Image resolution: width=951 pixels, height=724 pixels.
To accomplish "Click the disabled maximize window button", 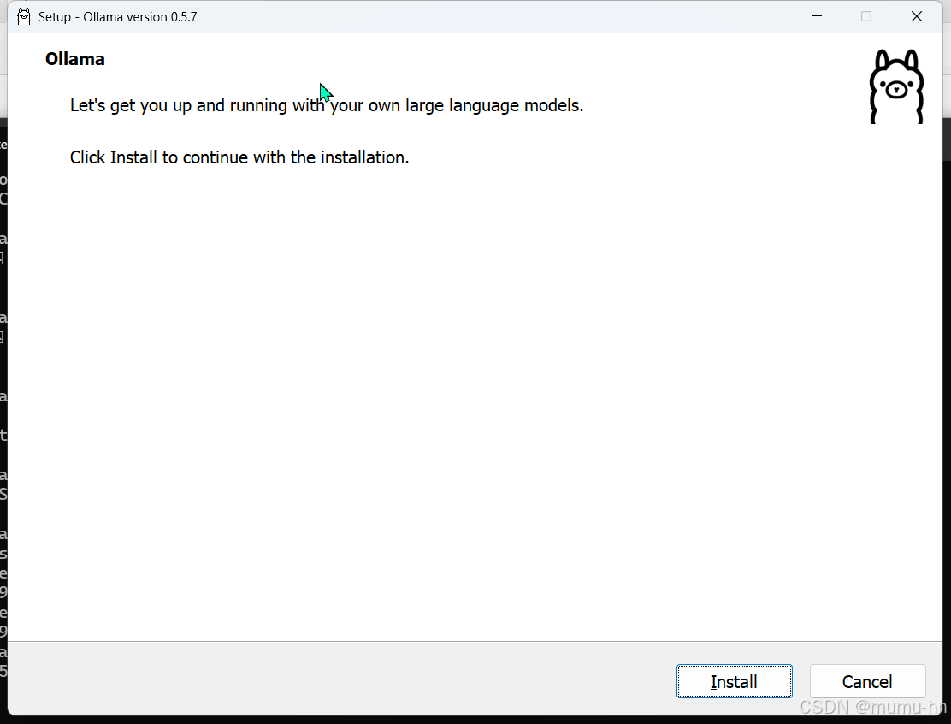I will [x=866, y=16].
